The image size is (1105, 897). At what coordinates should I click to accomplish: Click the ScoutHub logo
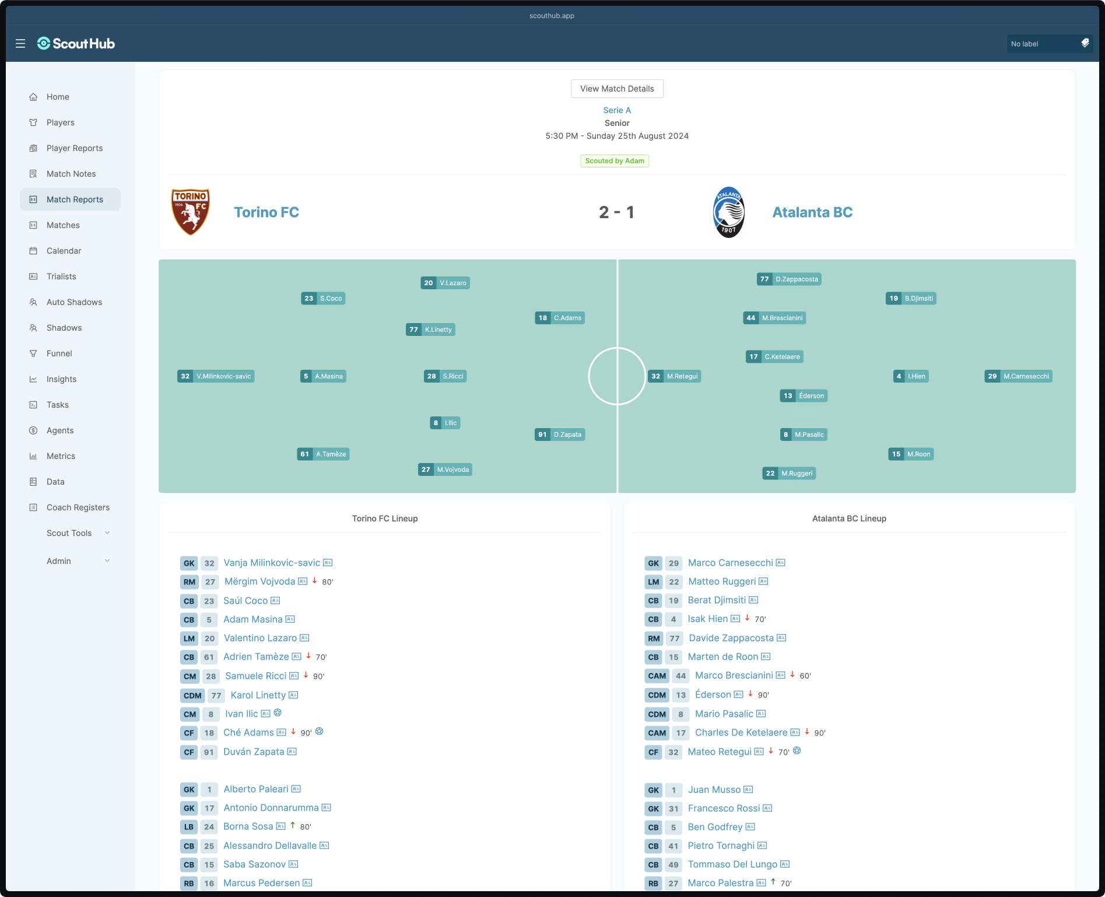pos(76,44)
